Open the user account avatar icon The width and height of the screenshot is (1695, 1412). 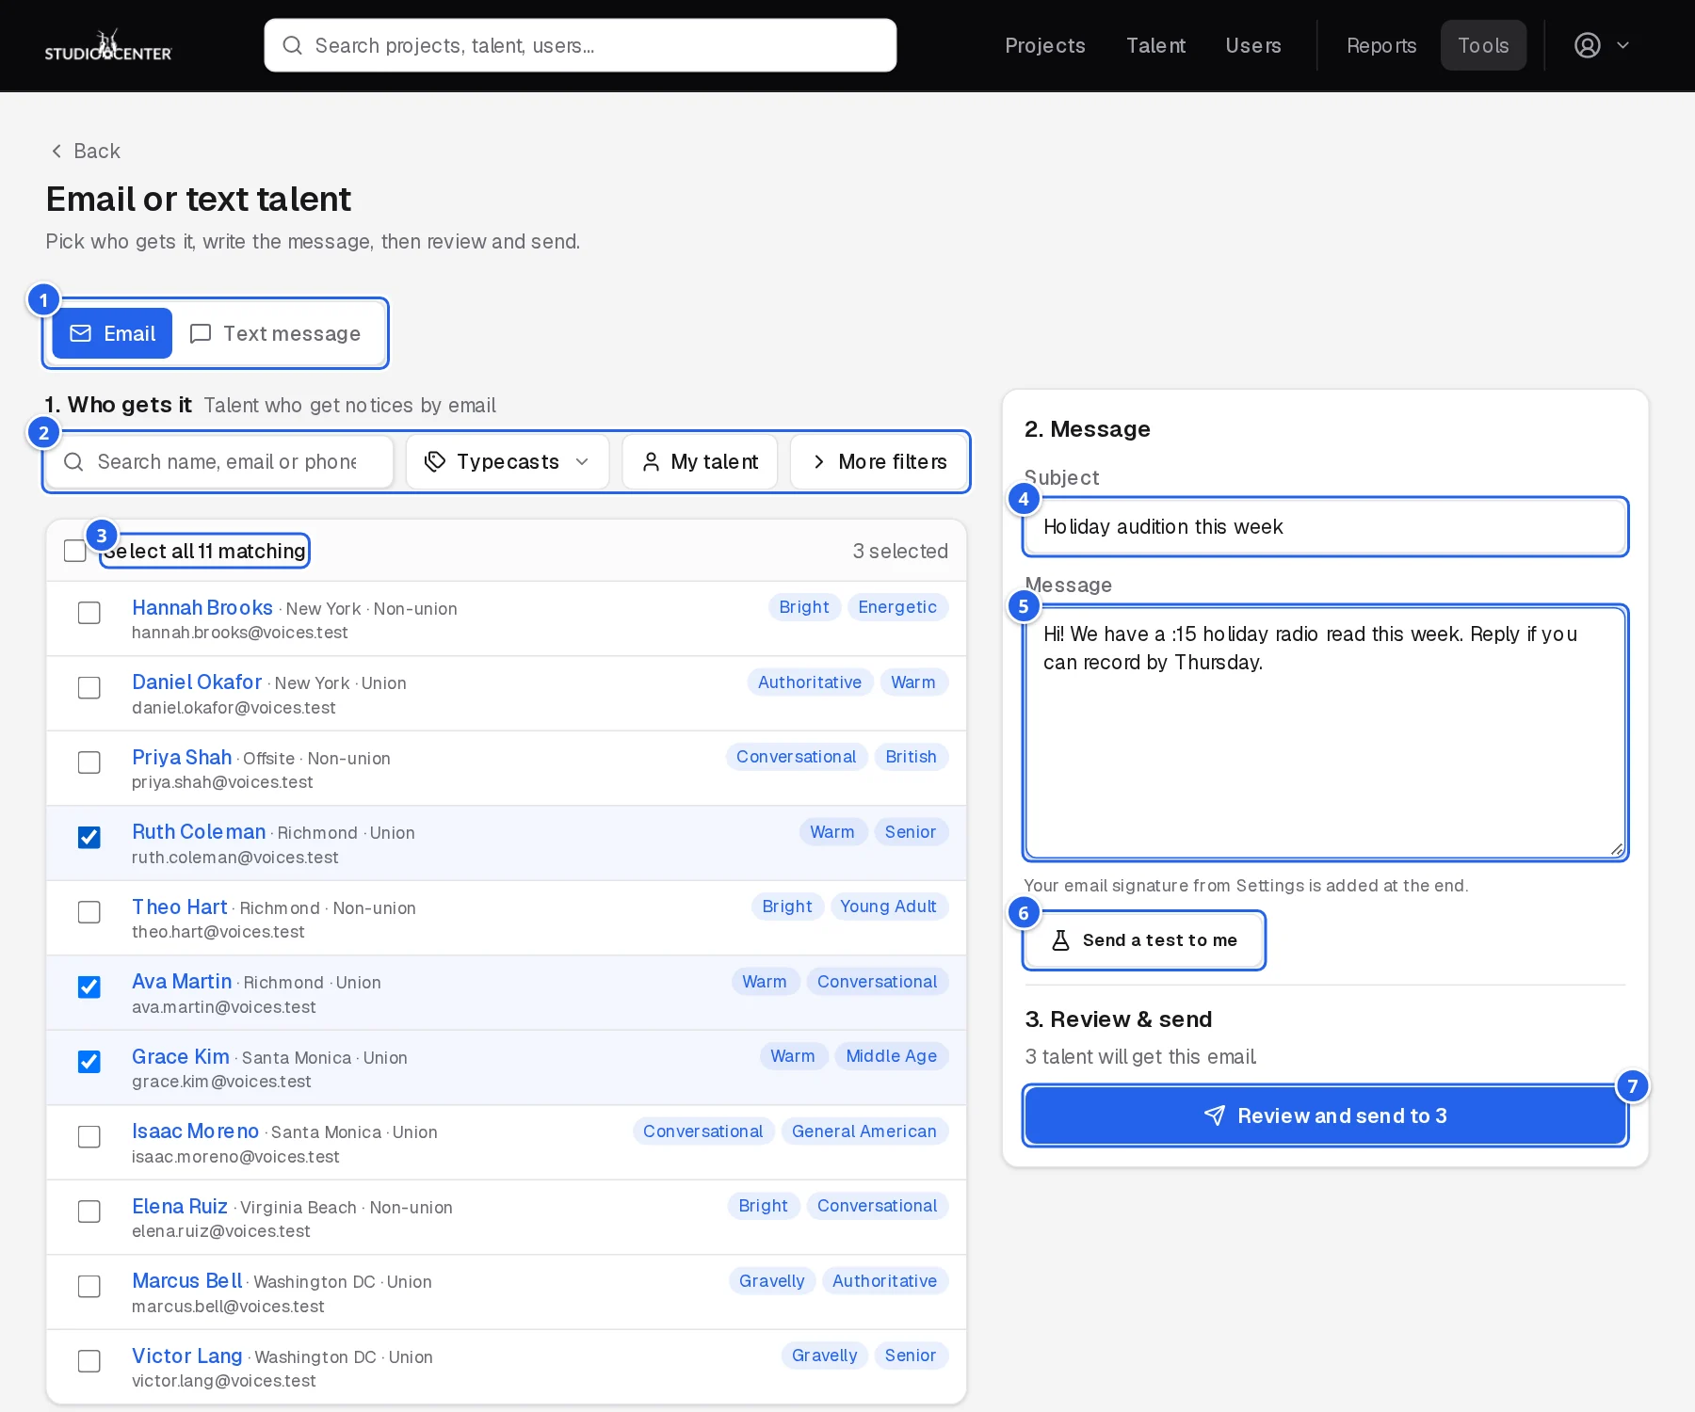1588,45
